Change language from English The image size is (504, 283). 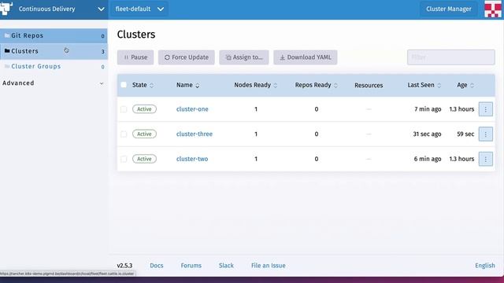click(x=485, y=266)
